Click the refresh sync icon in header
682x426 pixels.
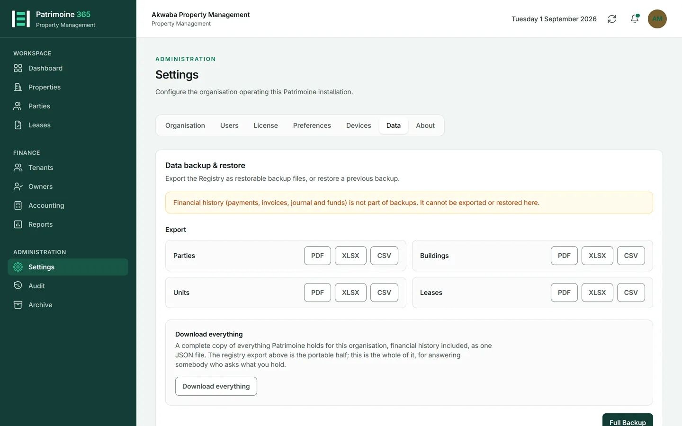(x=612, y=19)
